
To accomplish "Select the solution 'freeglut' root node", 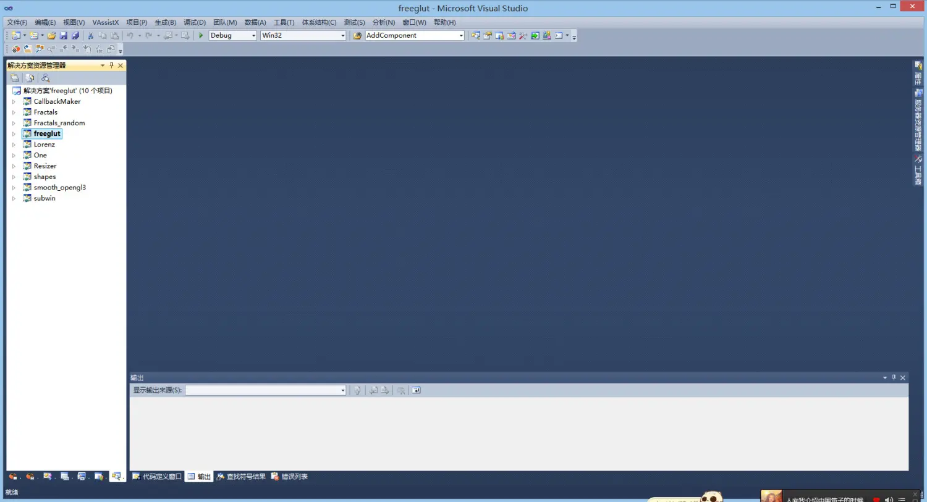I will coord(68,91).
